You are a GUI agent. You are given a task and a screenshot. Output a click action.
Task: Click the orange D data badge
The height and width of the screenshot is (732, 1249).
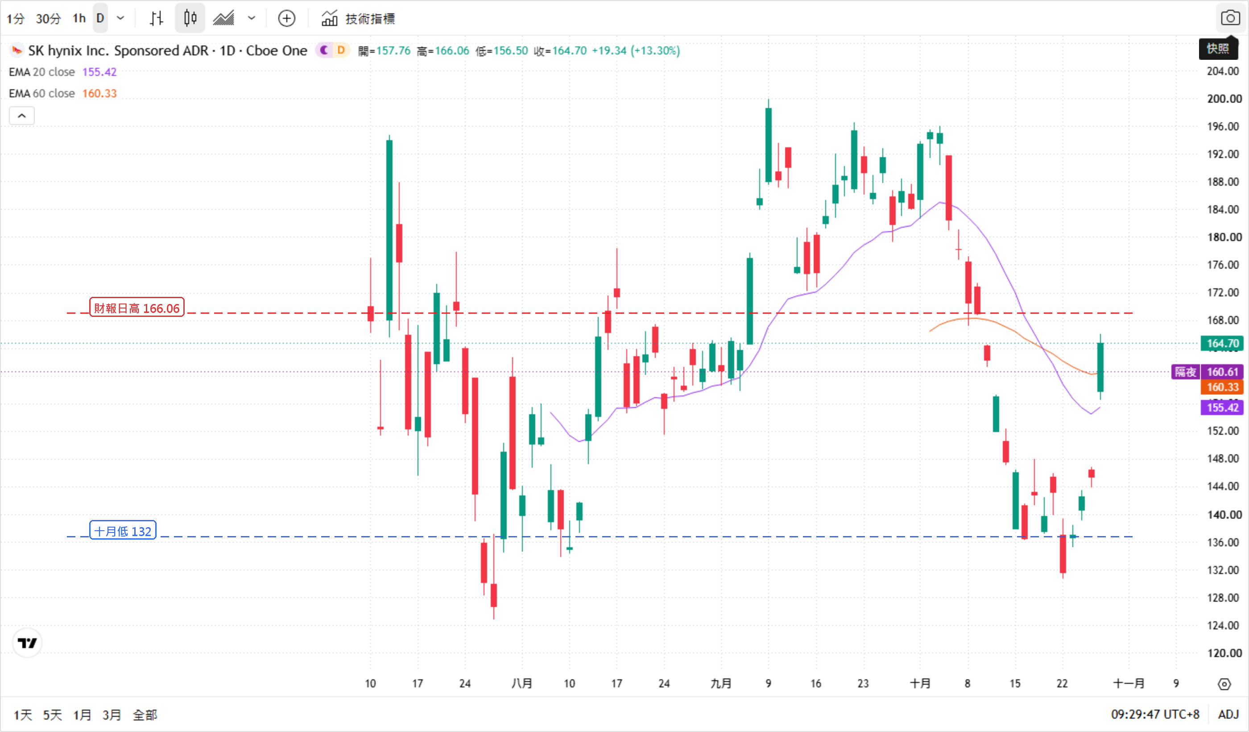point(341,50)
